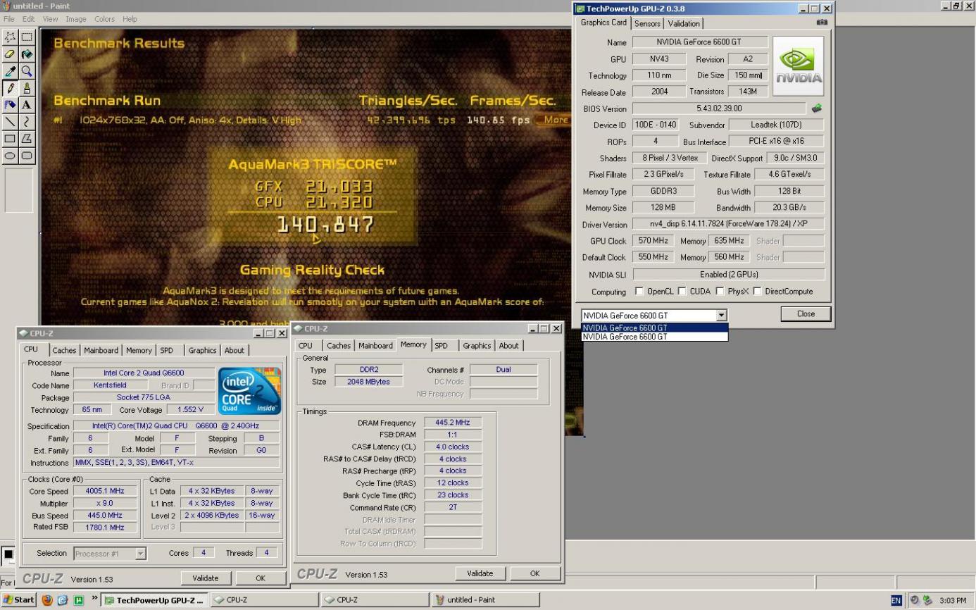Screen dimensions: 976x610
Task: Open the Sensors tab in GPU-Z
Action: tap(647, 23)
